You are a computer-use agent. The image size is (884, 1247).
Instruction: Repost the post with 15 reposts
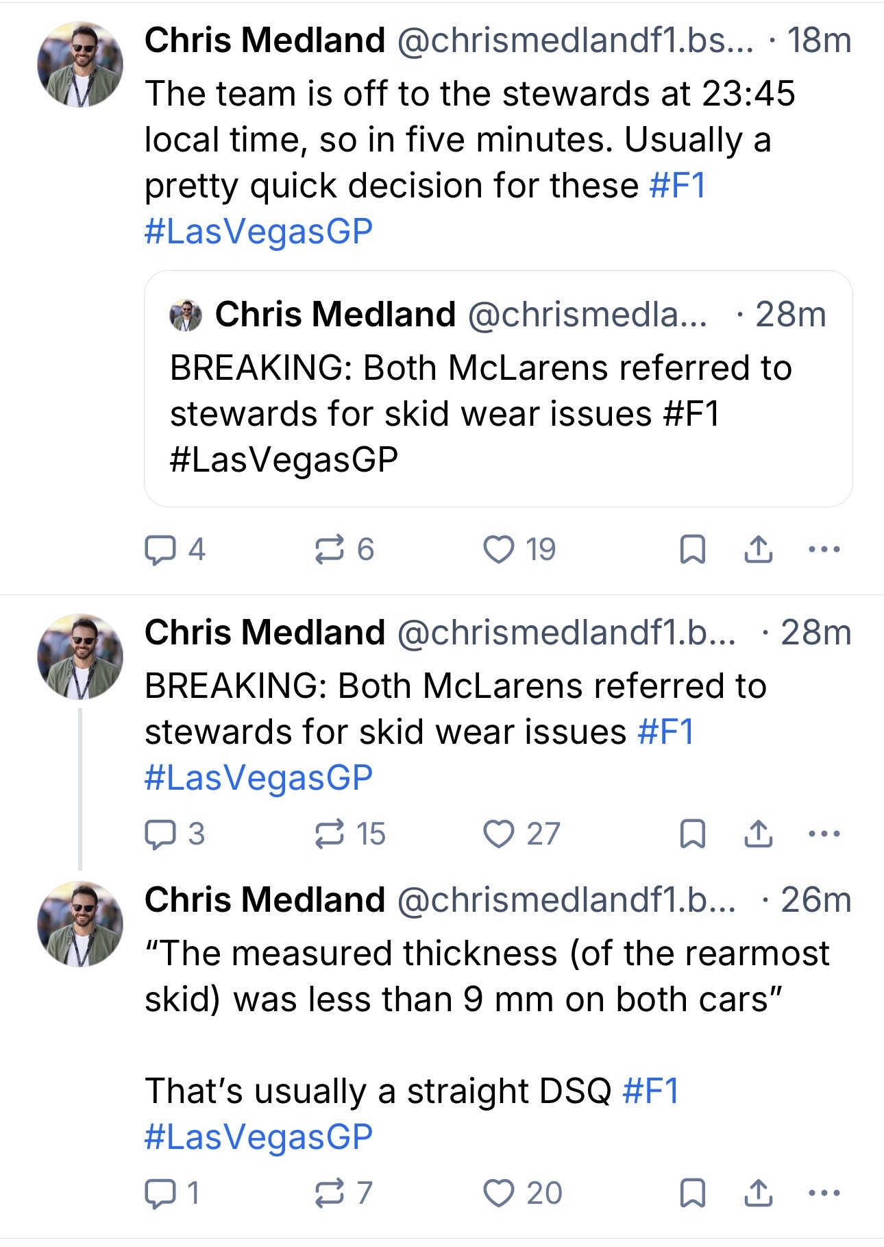329,834
